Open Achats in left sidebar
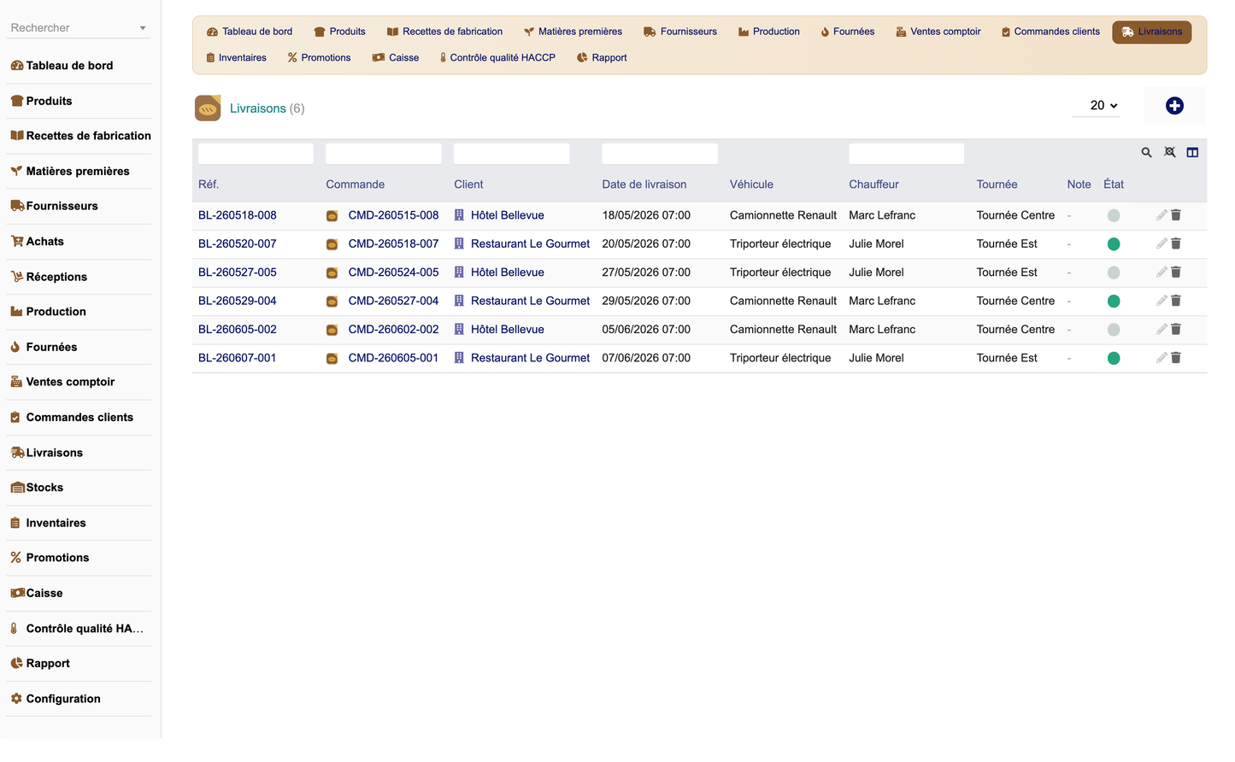The height and width of the screenshot is (762, 1235). (x=79, y=242)
